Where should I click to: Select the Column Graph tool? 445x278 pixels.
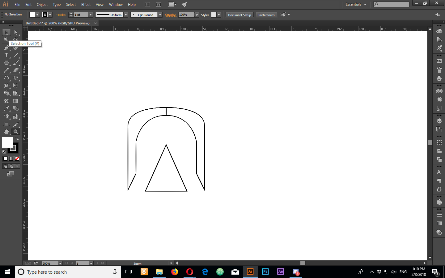click(16, 116)
